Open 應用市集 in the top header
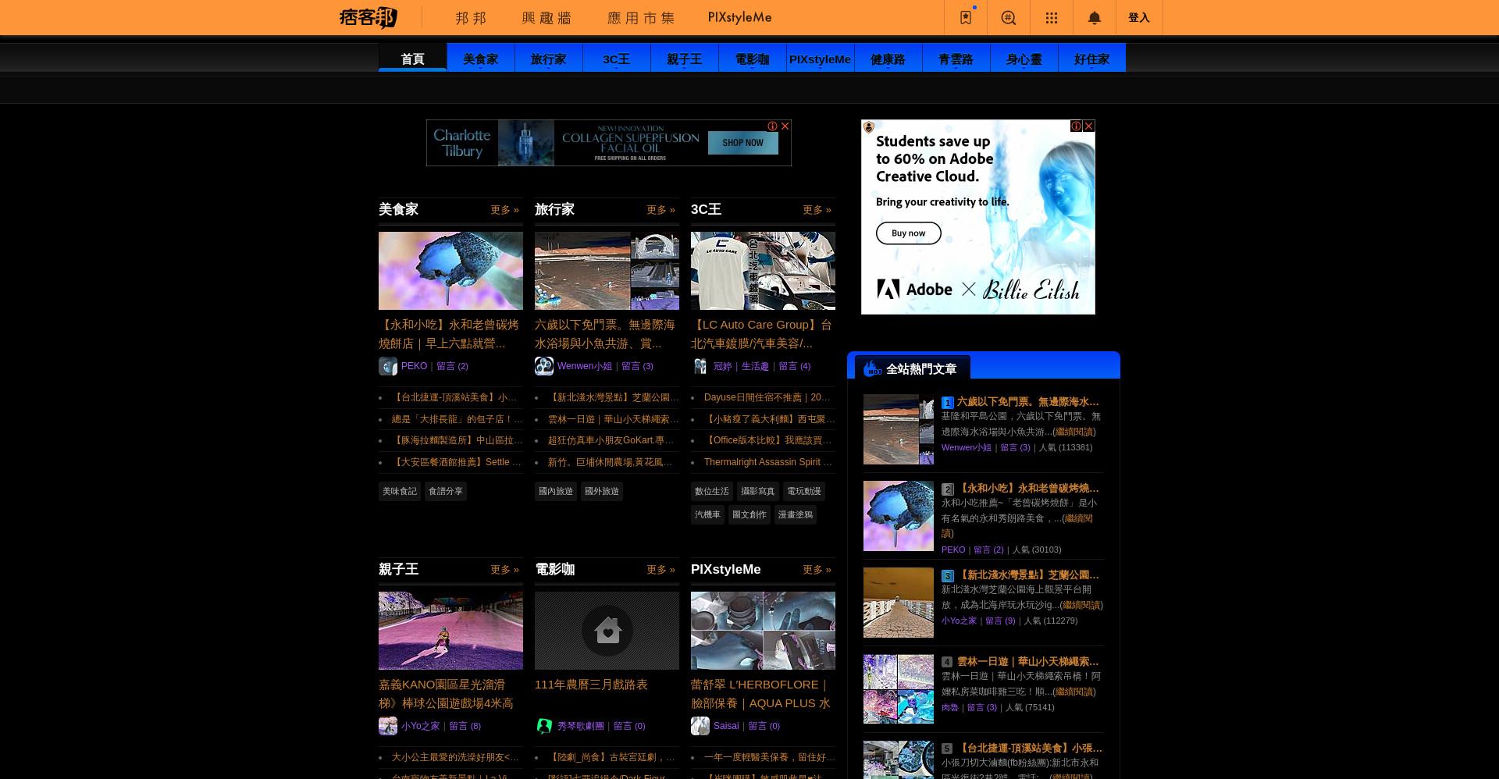 coord(641,17)
